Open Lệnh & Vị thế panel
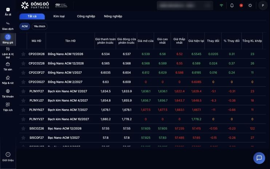Viewport: 270px width, 169px height. pos(8,53)
